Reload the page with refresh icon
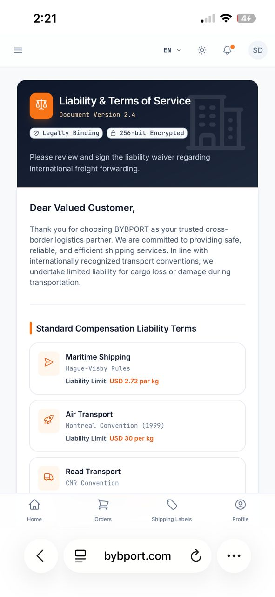 [x=196, y=556]
